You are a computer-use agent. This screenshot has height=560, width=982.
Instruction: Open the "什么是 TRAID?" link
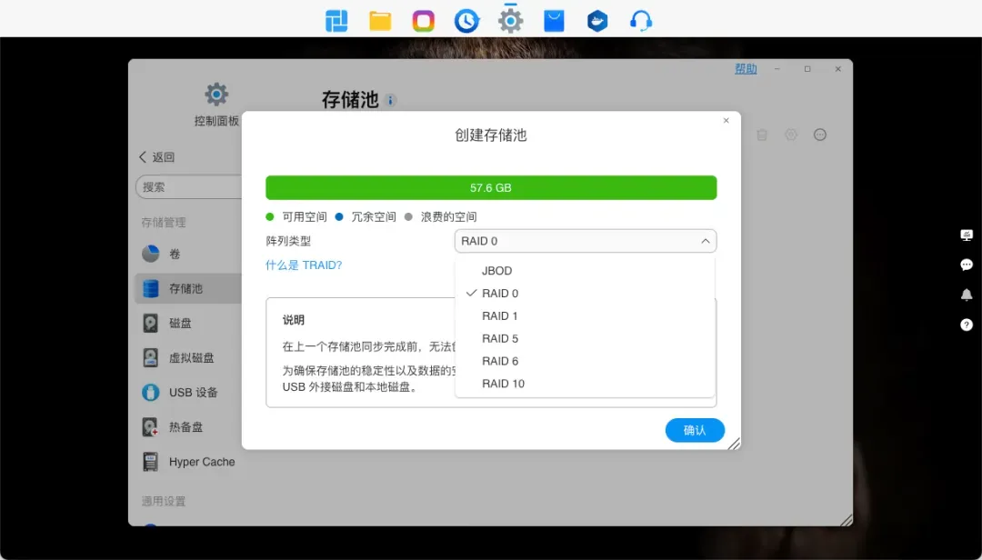(304, 265)
